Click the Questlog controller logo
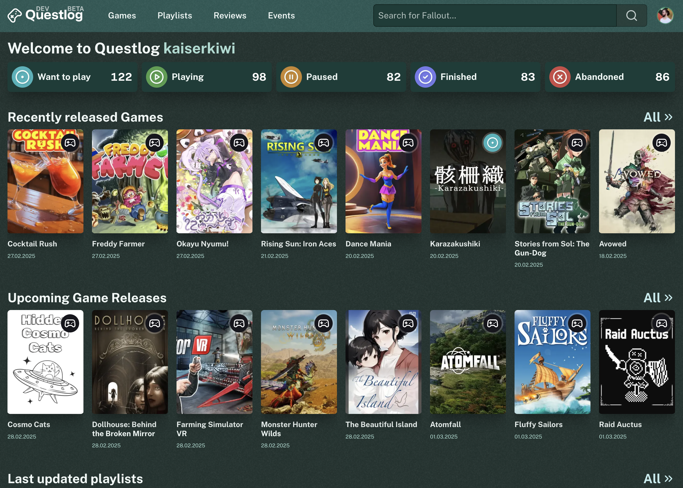Screen dimensions: 683x488 [14, 16]
